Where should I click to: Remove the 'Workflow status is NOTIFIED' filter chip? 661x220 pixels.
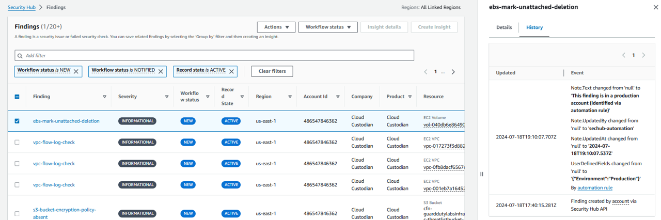[x=161, y=71]
